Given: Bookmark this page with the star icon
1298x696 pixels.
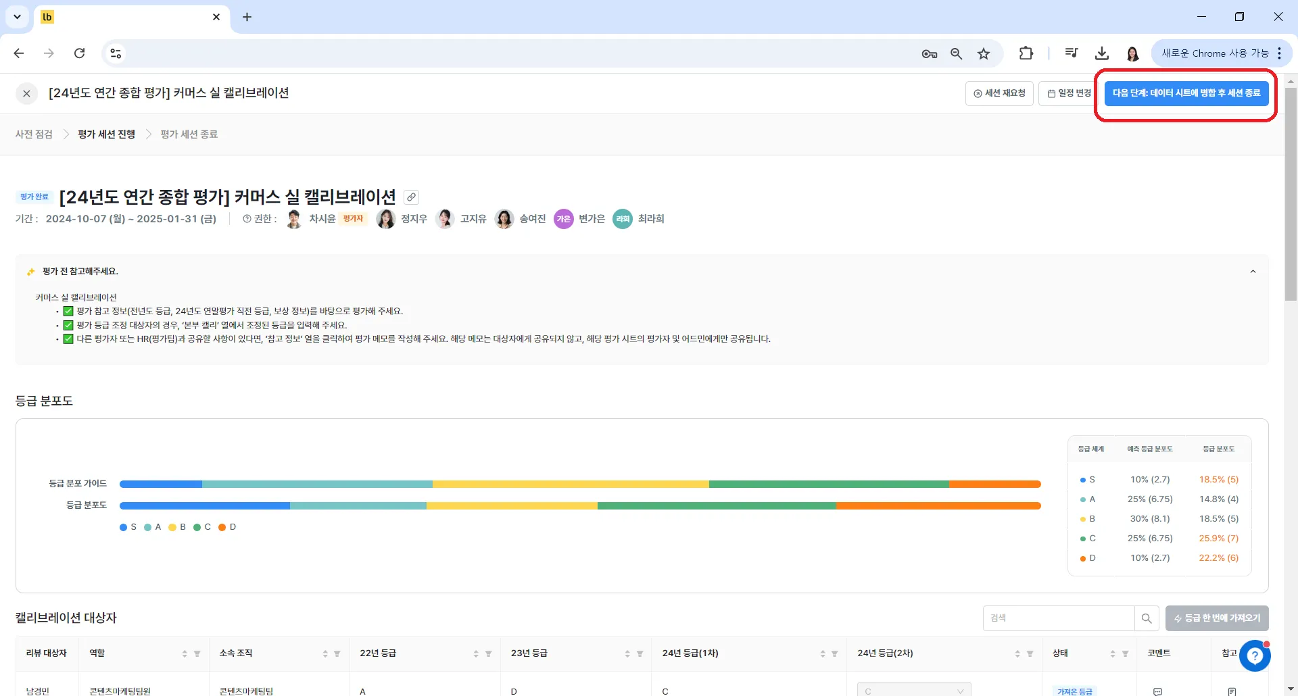Looking at the screenshot, I should point(984,53).
